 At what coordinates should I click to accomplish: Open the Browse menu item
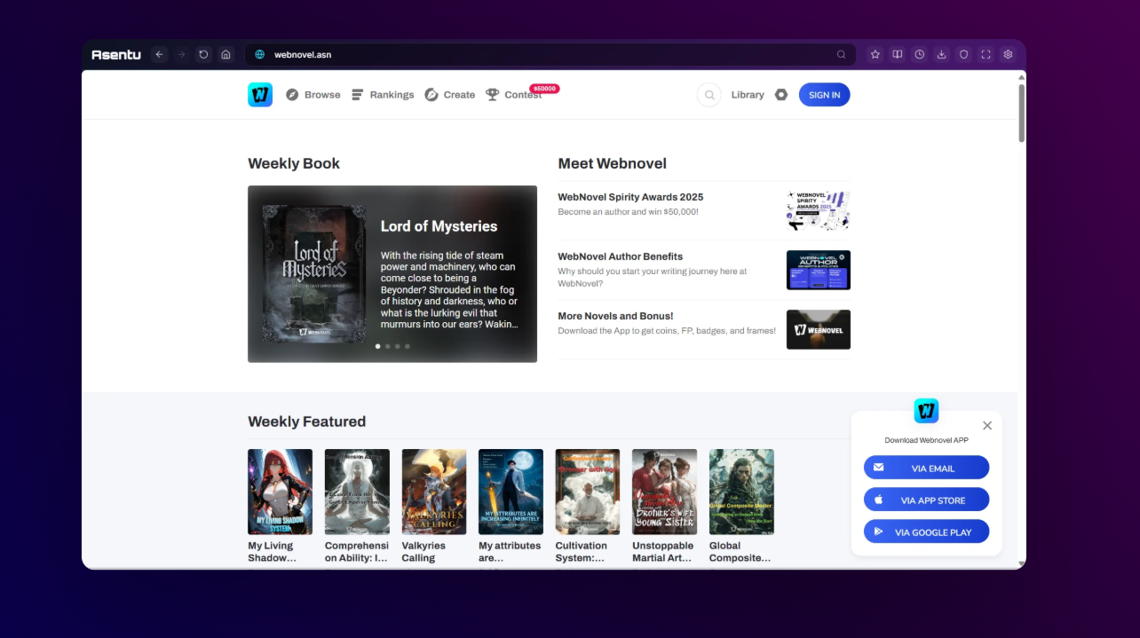(322, 95)
